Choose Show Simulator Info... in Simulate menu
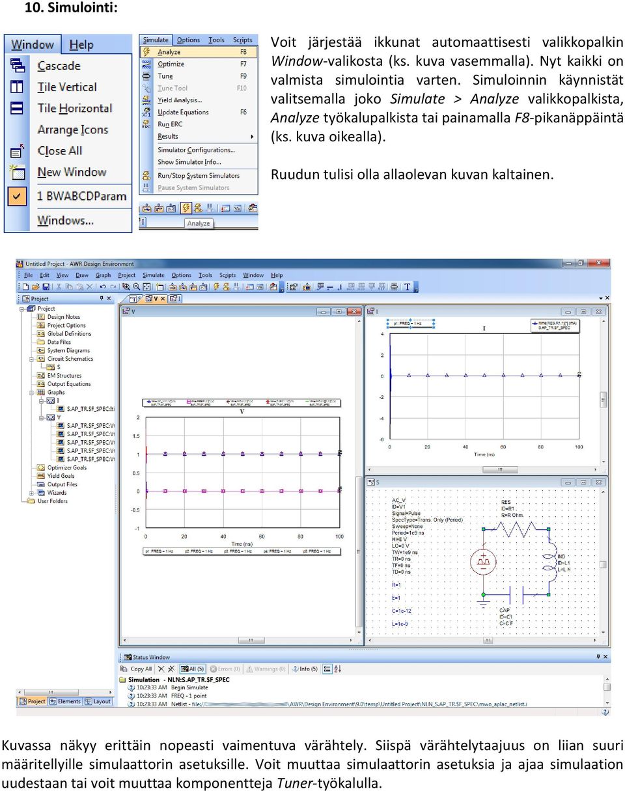This screenshot has height=791, width=625. 189,162
